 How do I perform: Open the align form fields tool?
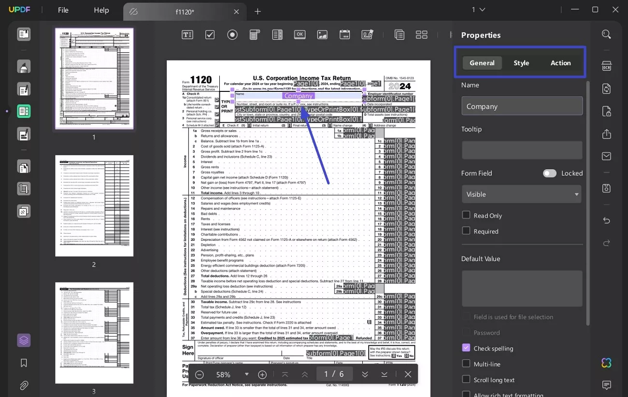pos(422,34)
